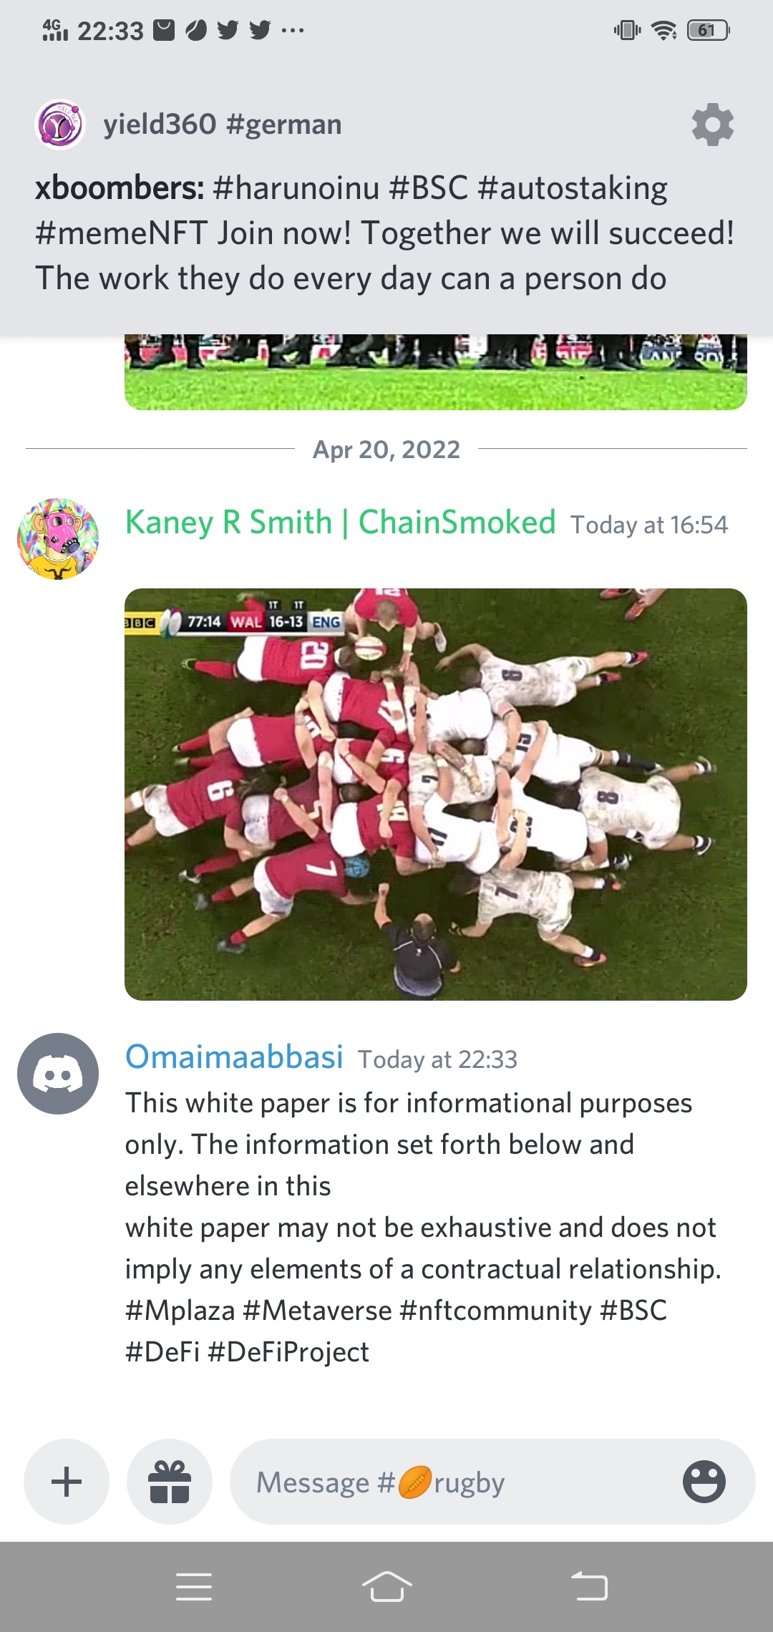773x1632 pixels.
Task: Tap the Apr 20, 2022 date divider
Action: coord(386,450)
